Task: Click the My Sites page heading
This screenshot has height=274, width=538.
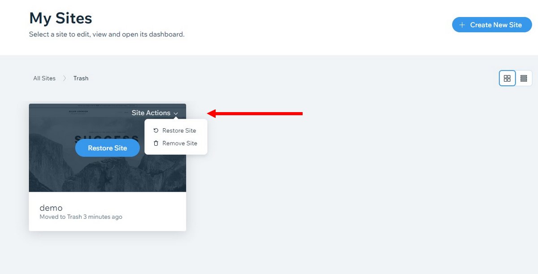Action: click(x=61, y=18)
